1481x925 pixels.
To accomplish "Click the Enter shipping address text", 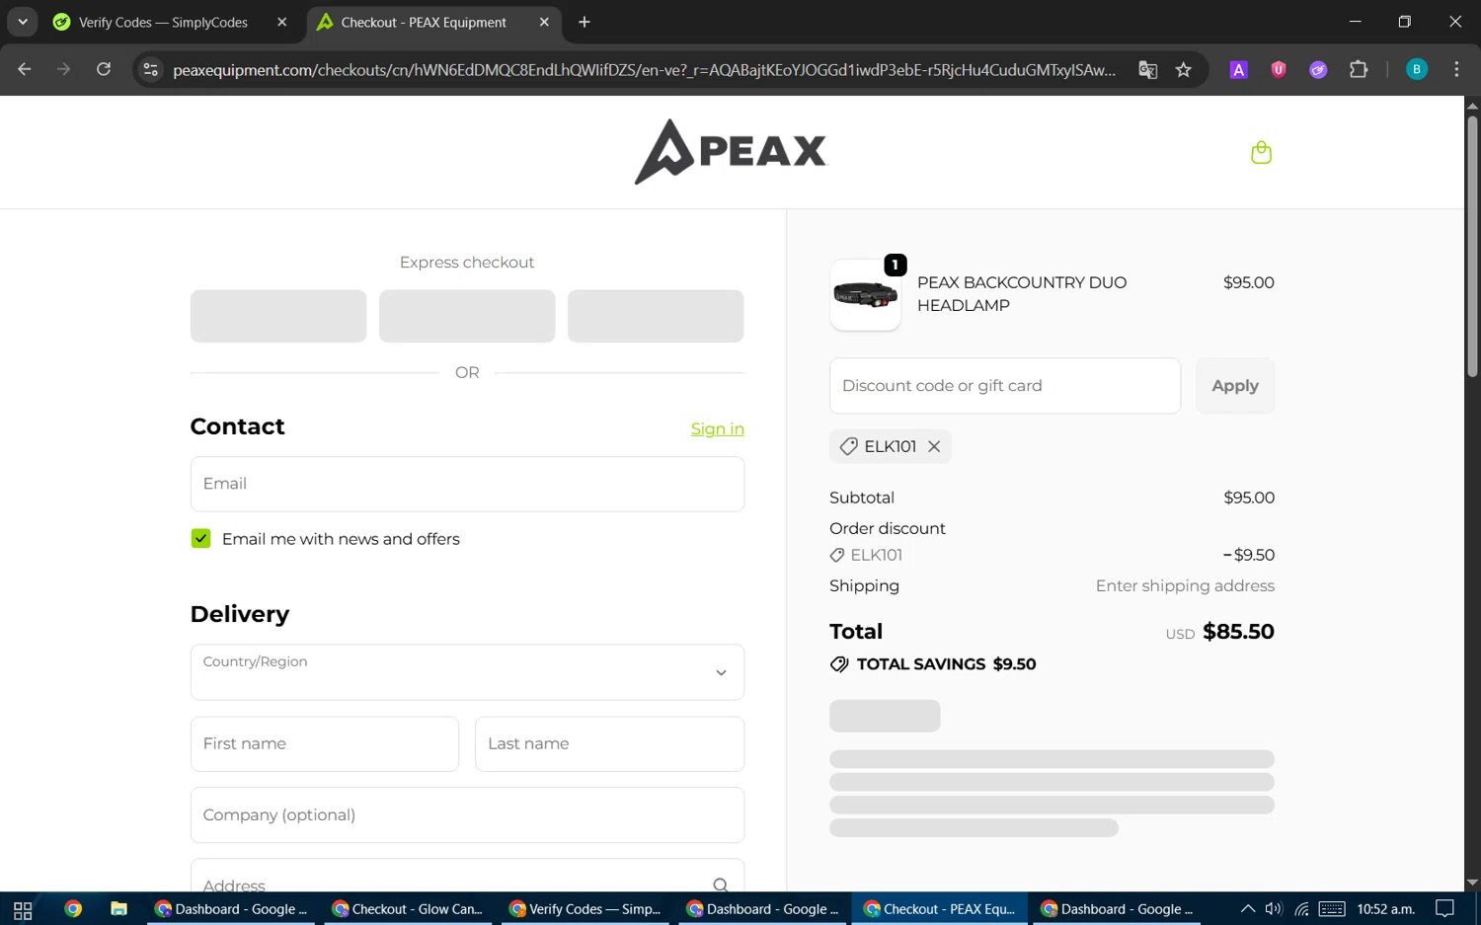I will pos(1185,585).
